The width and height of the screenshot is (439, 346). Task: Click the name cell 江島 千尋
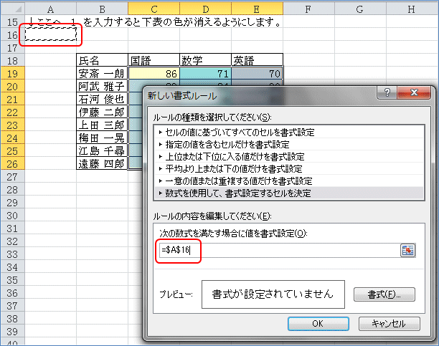click(x=102, y=150)
